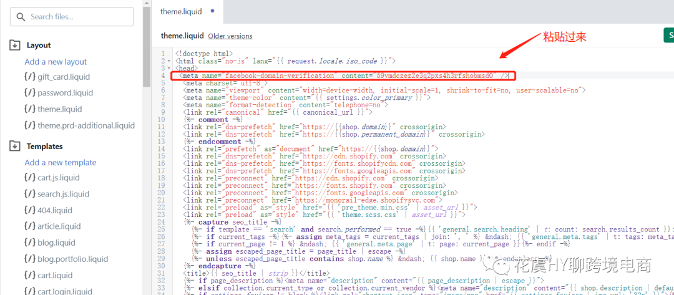
Task: Open 404.liquid template
Action: [54, 210]
